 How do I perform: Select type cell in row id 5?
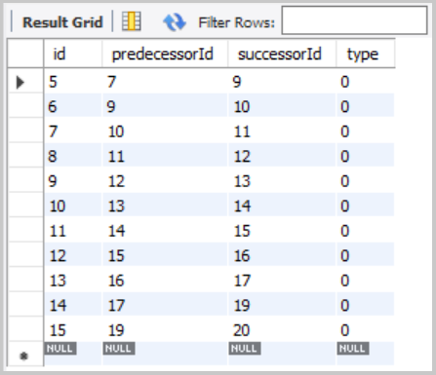[366, 82]
